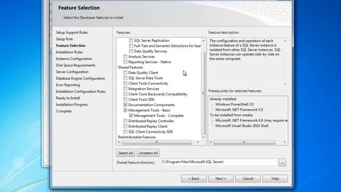Select the Setup Role step
The height and width of the screenshot is (192, 341).
(x=64, y=39)
